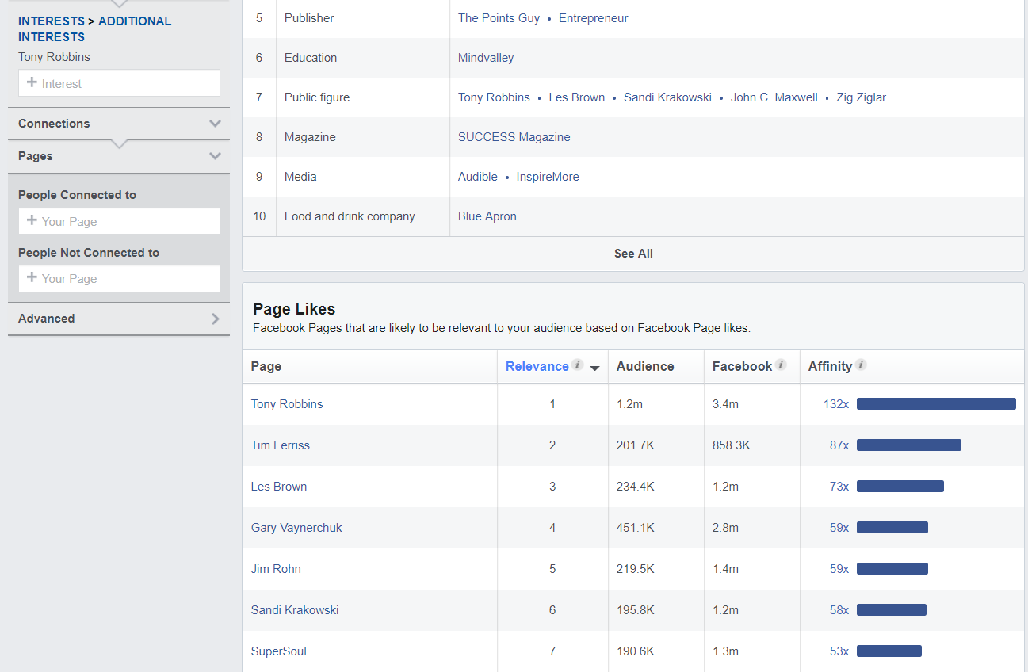1028x672 pixels.
Task: Click the Affinity column header
Action: coord(830,366)
